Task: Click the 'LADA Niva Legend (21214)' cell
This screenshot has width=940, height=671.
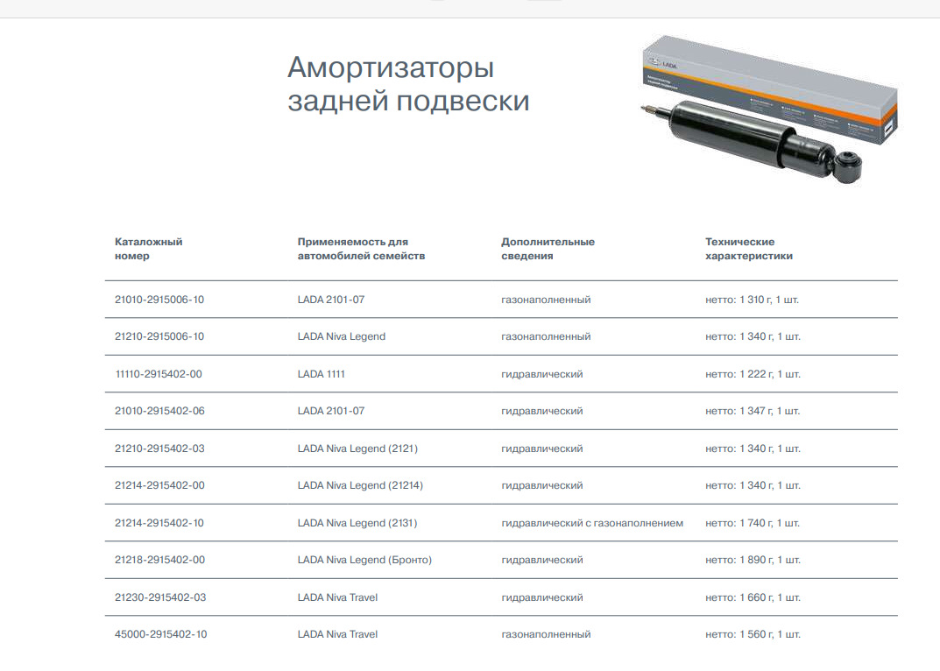Action: pos(360,485)
